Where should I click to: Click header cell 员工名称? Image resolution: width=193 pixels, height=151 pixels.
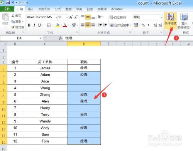coord(45,62)
